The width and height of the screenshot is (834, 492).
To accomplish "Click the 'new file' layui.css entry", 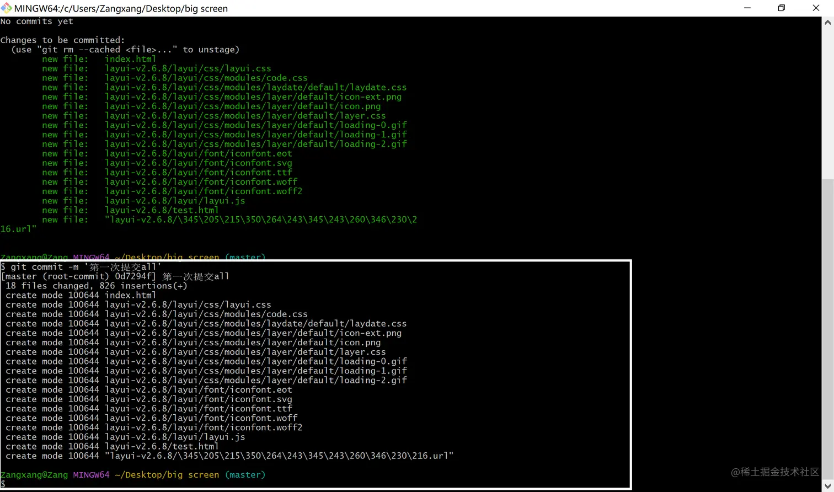I will point(157,68).
